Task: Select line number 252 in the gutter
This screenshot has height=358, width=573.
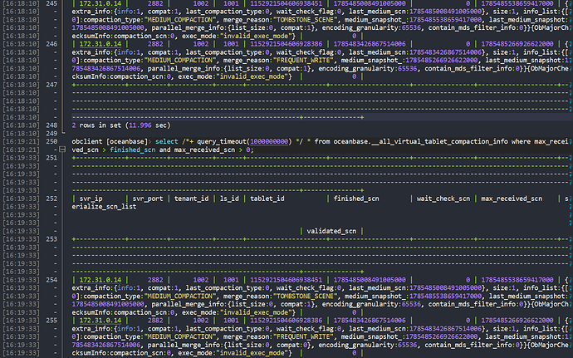Action: 51,199
